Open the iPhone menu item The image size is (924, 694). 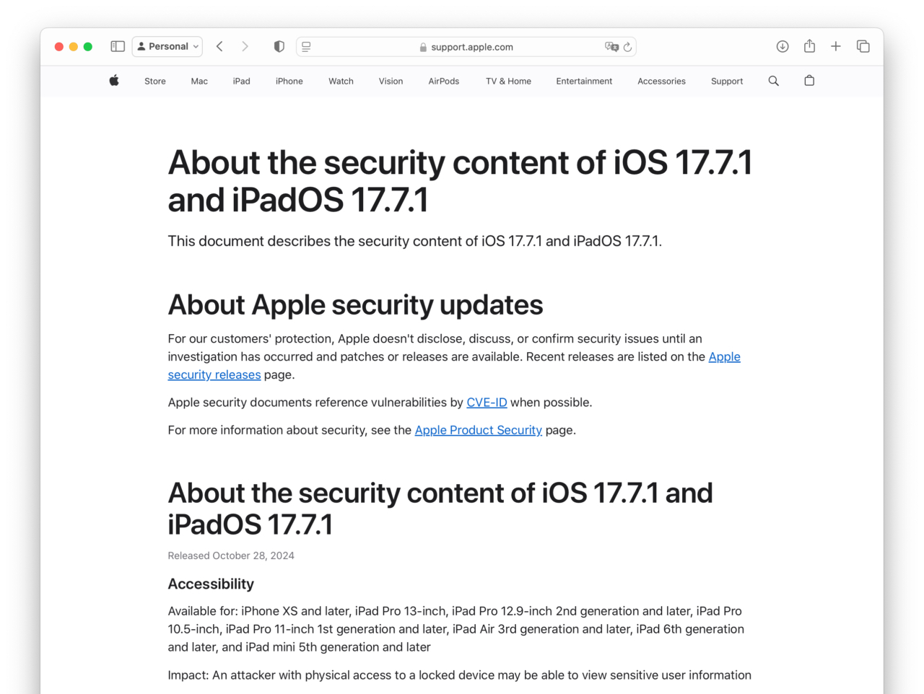pyautogui.click(x=289, y=82)
